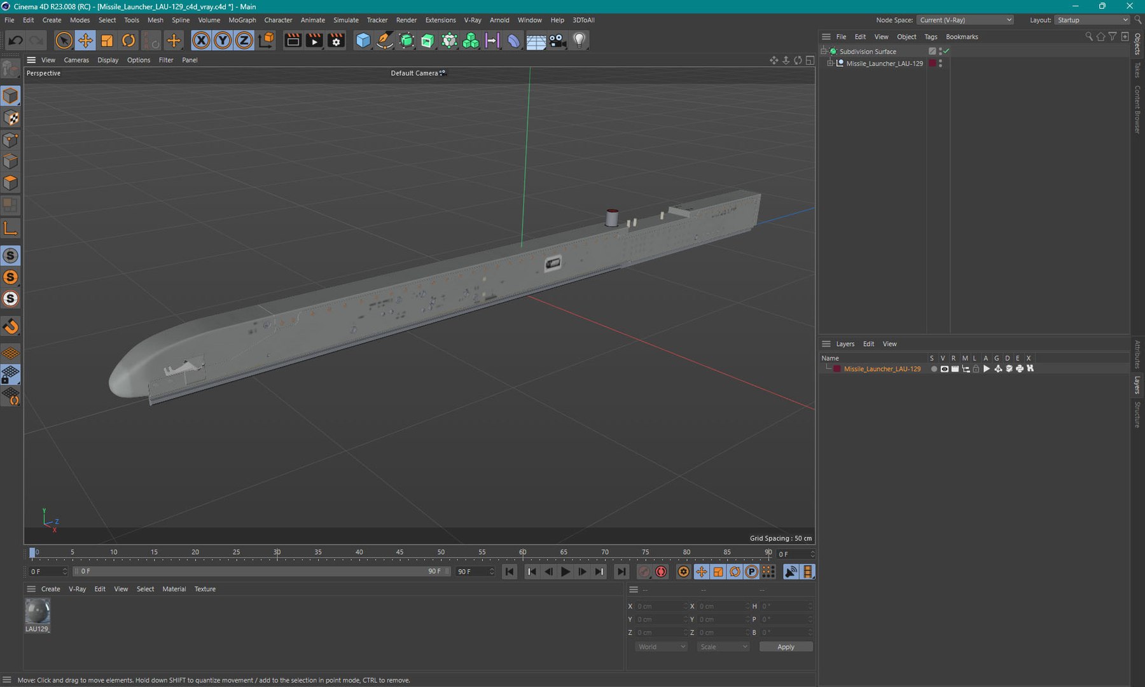
Task: Click the layer color swatch in Layers
Action: coord(837,369)
